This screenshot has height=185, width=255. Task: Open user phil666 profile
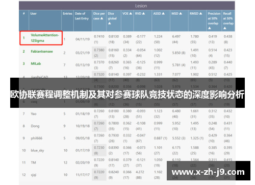click(x=37, y=138)
